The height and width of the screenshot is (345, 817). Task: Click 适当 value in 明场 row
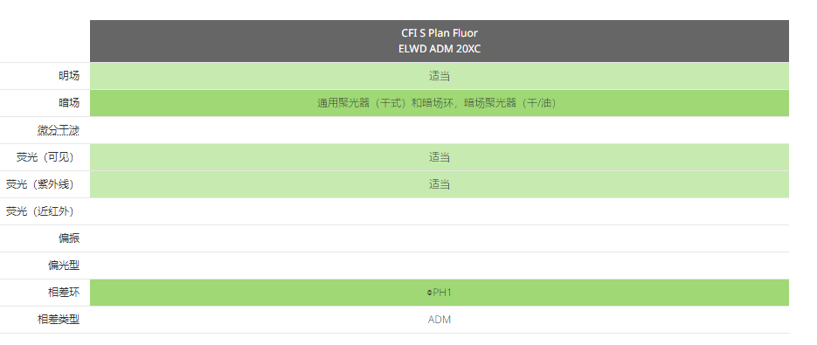440,76
